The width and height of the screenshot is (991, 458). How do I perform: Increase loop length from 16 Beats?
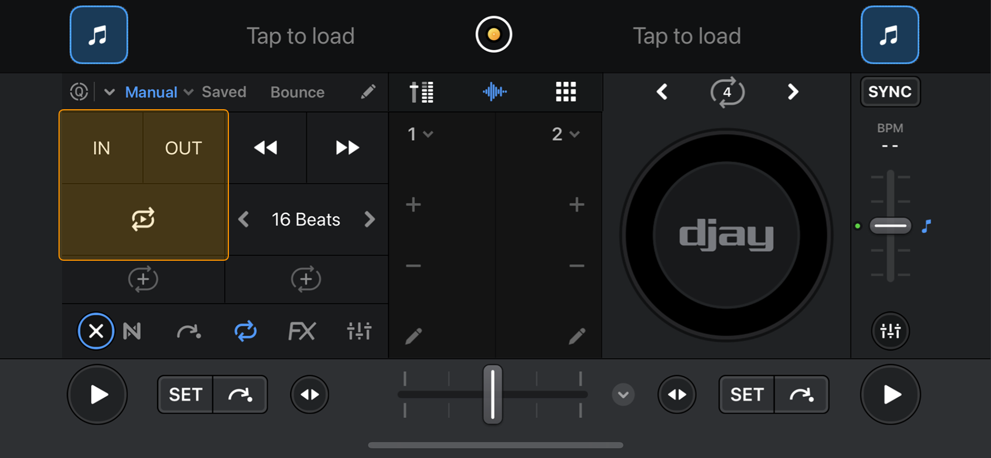369,220
